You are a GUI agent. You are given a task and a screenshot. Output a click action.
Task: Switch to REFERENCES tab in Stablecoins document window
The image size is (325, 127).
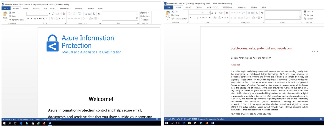(x=228, y=8)
